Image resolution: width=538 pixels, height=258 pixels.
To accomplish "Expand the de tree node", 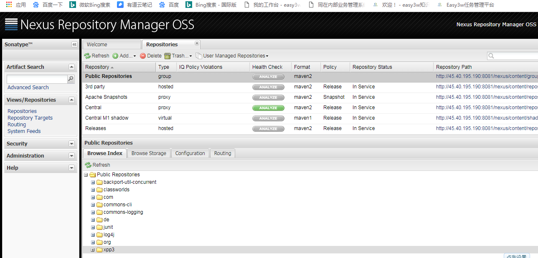I will coord(93,220).
